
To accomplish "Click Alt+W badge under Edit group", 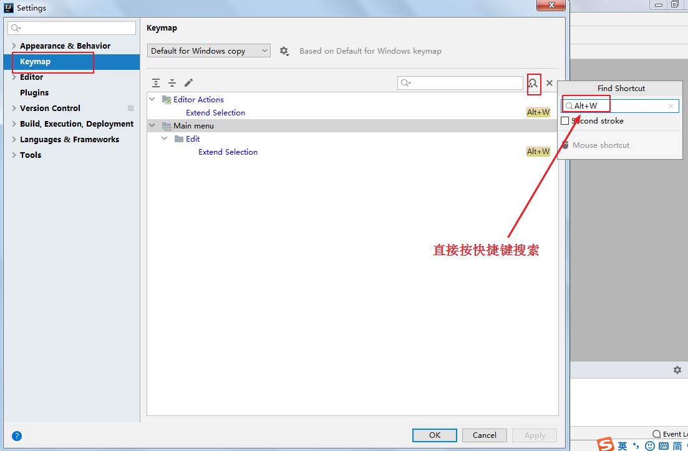I will [x=538, y=152].
